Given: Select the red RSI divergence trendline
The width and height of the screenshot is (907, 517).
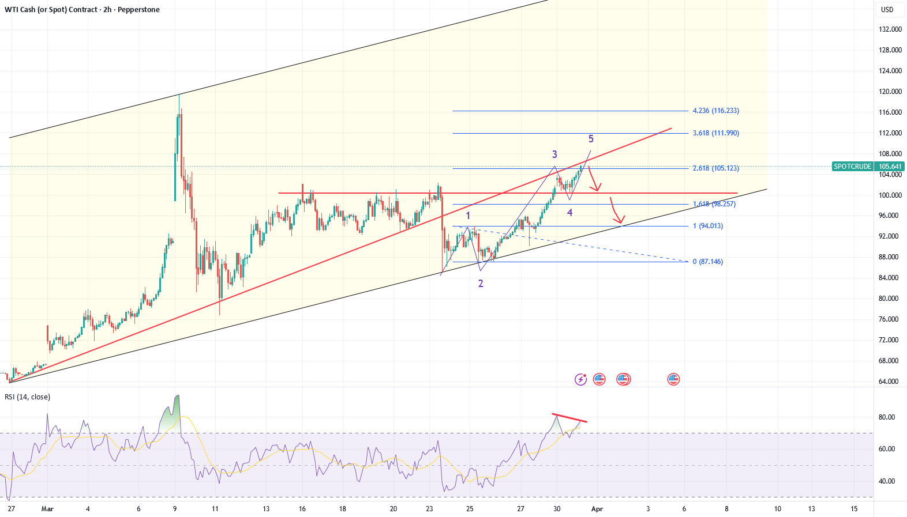Looking at the screenshot, I should click(x=569, y=418).
